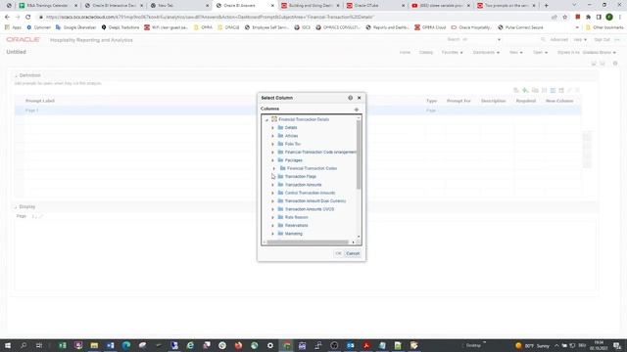Expand the Transaction Amounts folder
Viewport: 627px width, 352px height.
[x=273, y=185]
